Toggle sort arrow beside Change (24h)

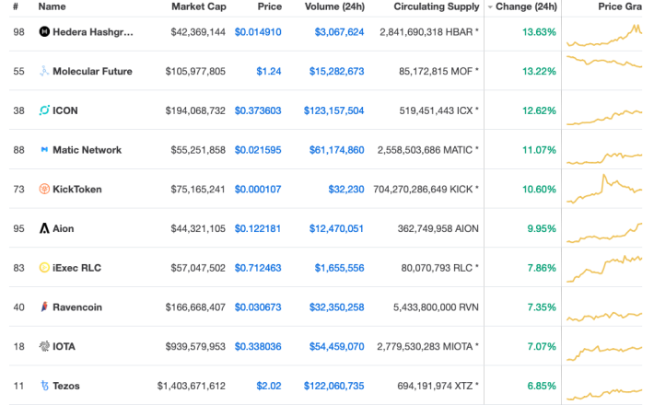coord(490,7)
